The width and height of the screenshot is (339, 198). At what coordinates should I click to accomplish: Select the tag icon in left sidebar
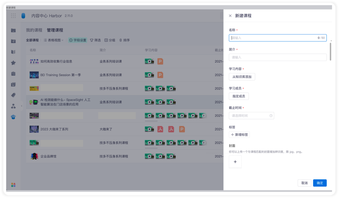click(x=13, y=95)
